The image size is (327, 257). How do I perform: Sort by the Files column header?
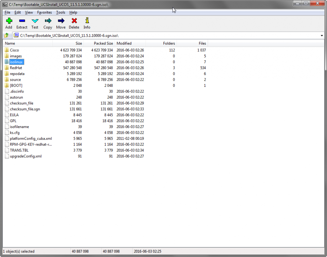click(x=192, y=43)
